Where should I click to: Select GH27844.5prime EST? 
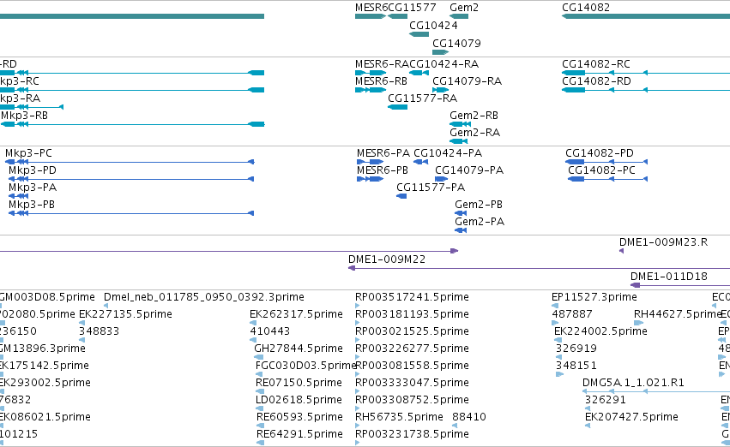pyautogui.click(x=259, y=357)
